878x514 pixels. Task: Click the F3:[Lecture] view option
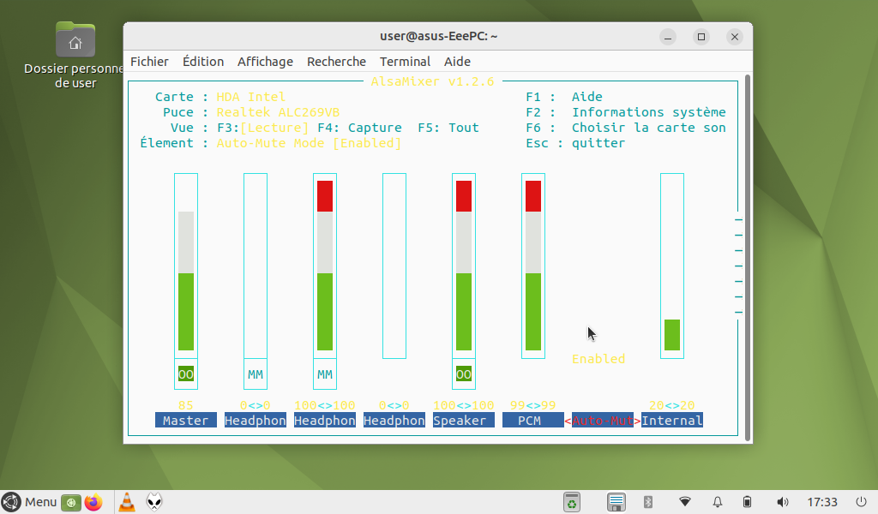click(x=262, y=128)
